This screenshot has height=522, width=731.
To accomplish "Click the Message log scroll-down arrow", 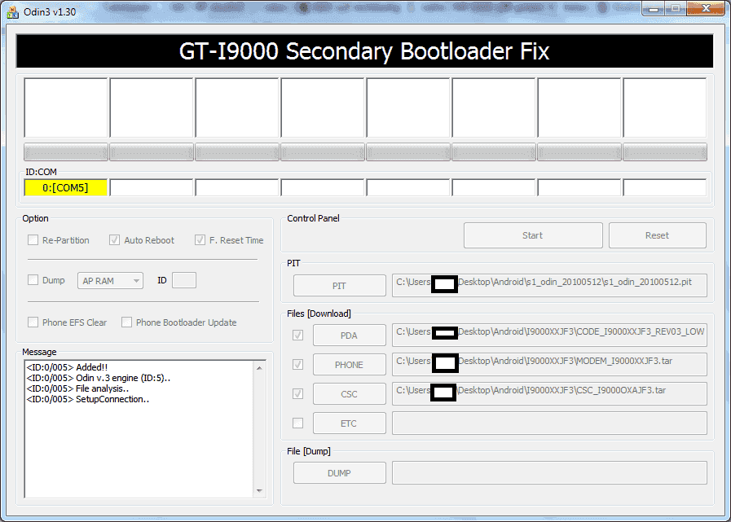I will point(259,491).
